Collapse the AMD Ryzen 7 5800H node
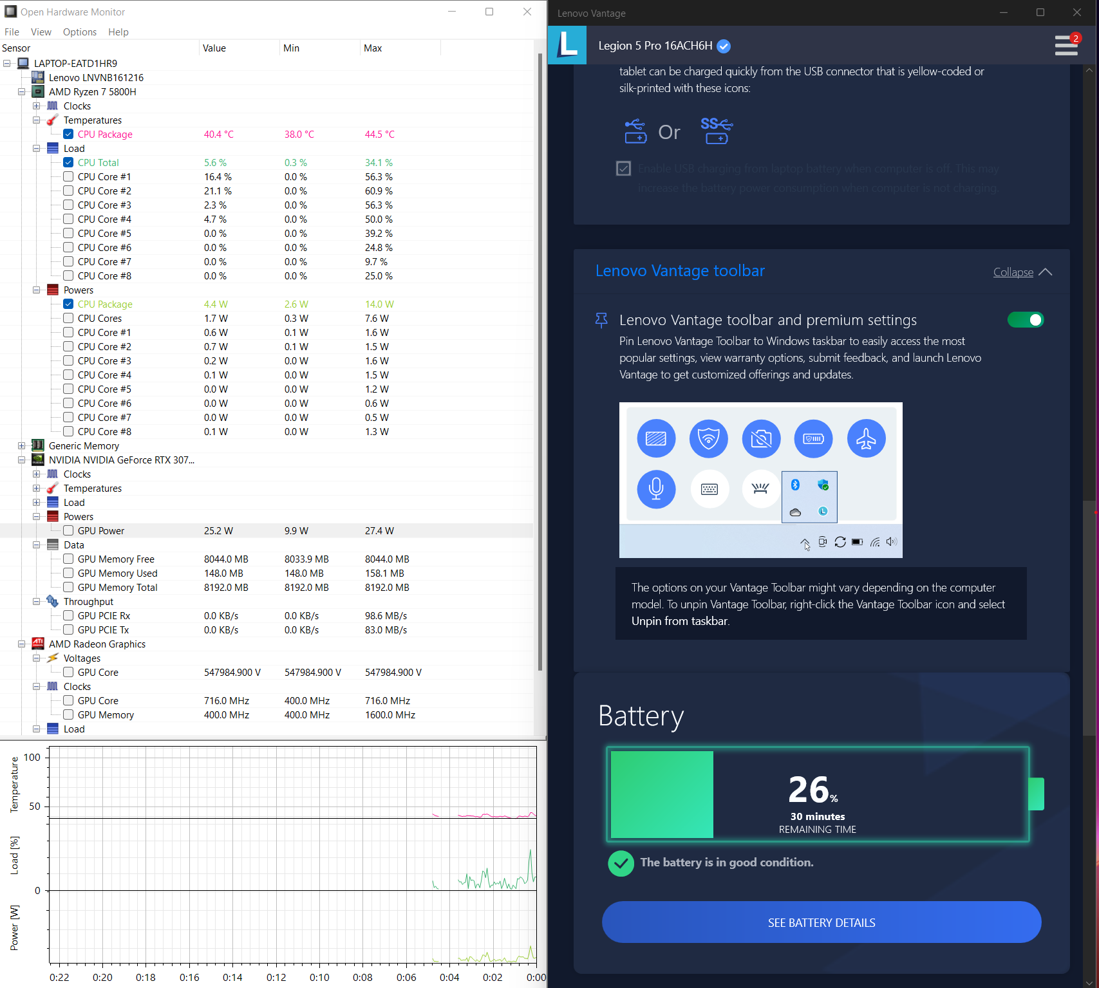Screen dimensions: 1099x988 (x=21, y=91)
